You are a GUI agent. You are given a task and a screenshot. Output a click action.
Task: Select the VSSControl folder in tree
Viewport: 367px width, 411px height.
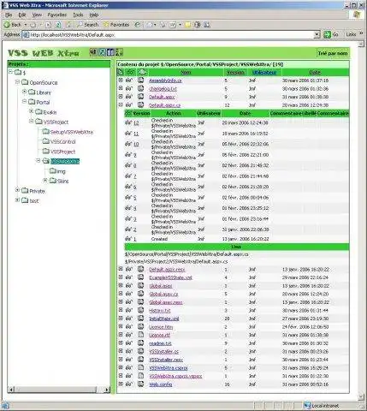pyautogui.click(x=63, y=142)
